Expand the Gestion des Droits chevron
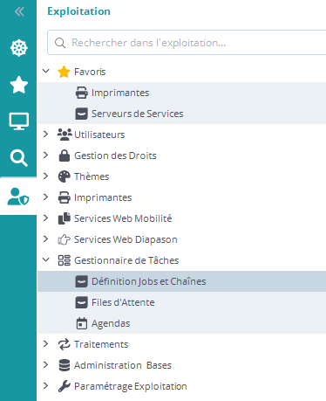This screenshot has width=326, height=401. click(45, 155)
